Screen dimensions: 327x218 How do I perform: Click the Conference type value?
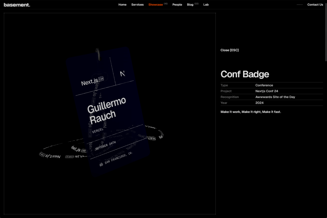(x=264, y=85)
